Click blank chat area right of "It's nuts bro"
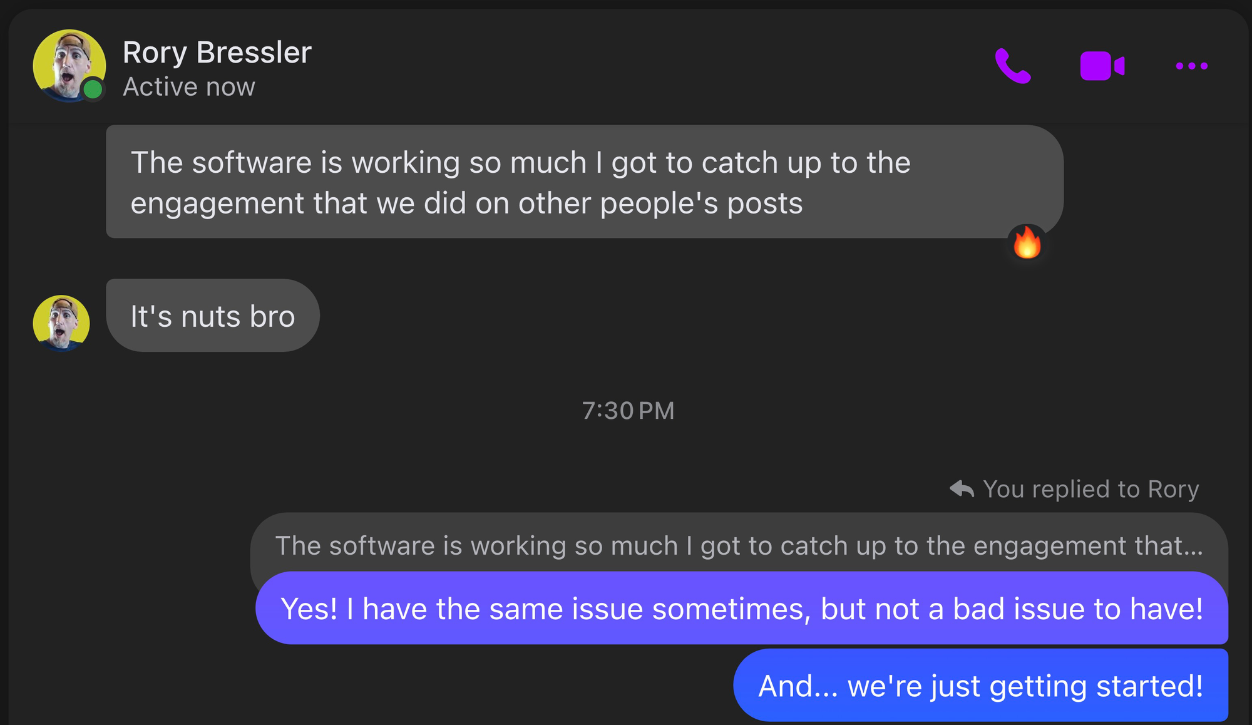 click(x=689, y=316)
